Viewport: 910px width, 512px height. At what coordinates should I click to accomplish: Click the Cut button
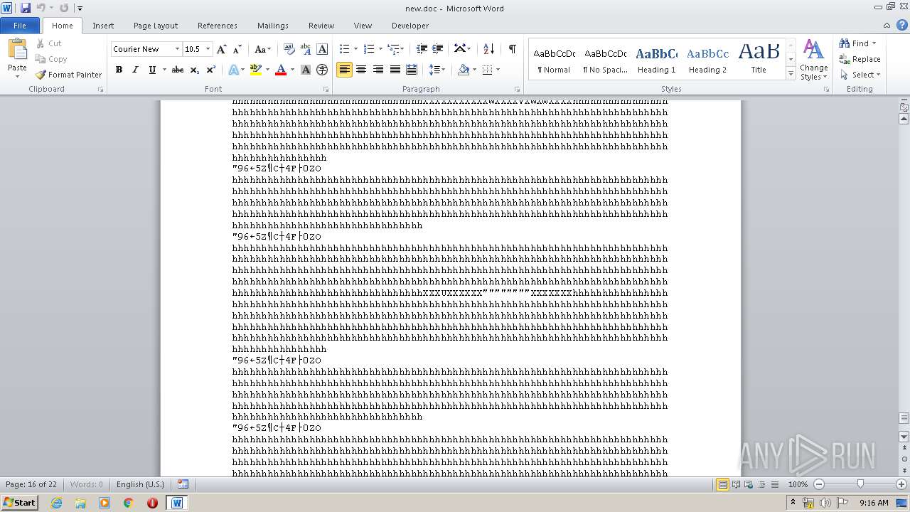tap(49, 43)
